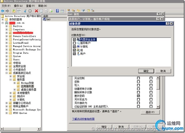Screen dimensions: 185x133
Task: Expand the Computers tree node
Action: point(7,29)
